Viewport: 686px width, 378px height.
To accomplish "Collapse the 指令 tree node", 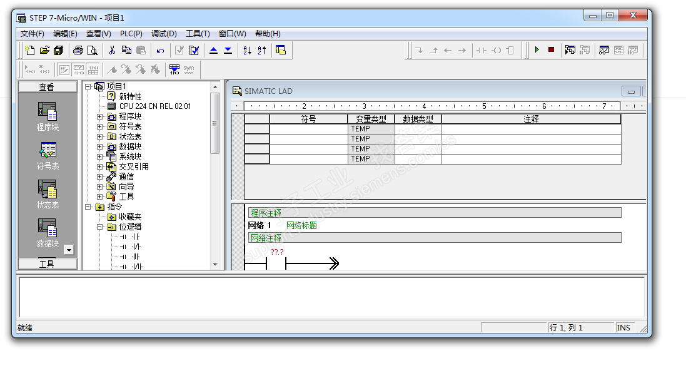I will (x=88, y=207).
